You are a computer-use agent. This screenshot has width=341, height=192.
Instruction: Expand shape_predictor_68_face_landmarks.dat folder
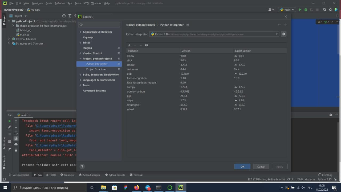13,26
